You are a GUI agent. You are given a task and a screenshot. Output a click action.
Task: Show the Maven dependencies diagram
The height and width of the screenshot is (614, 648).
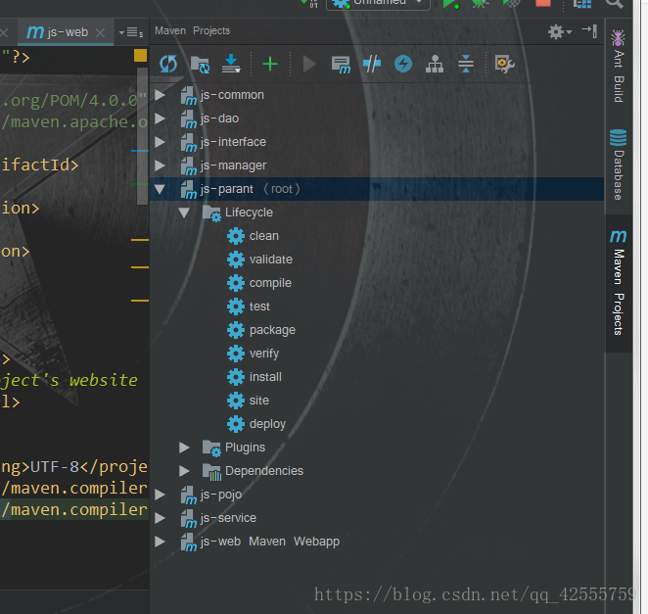tap(434, 65)
